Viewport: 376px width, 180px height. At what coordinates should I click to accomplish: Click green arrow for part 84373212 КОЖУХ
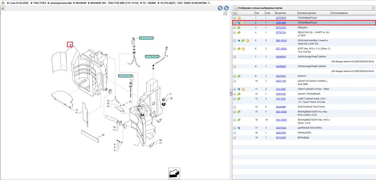pyautogui.click(x=239, y=76)
